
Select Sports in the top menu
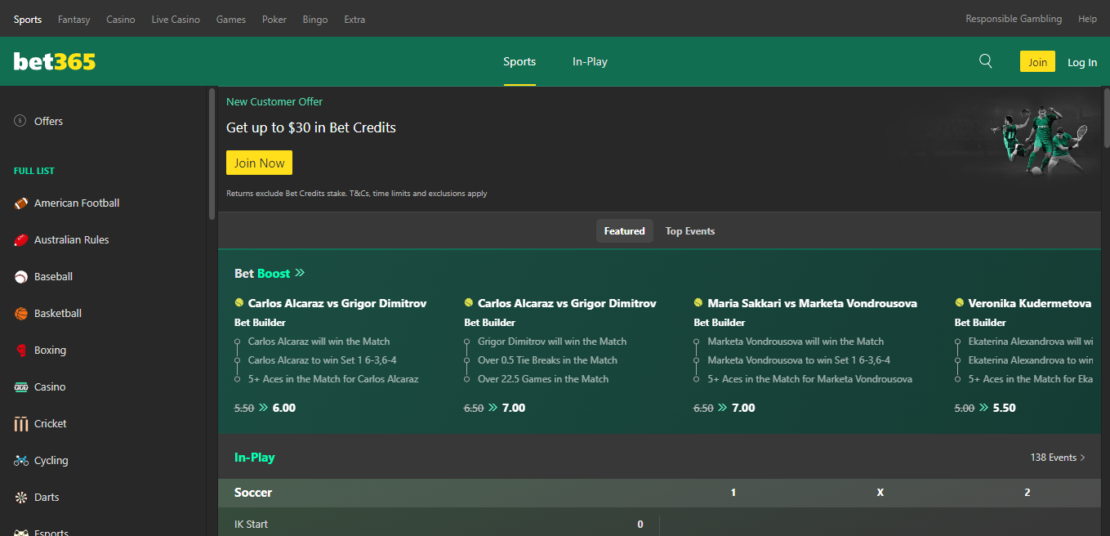point(28,19)
